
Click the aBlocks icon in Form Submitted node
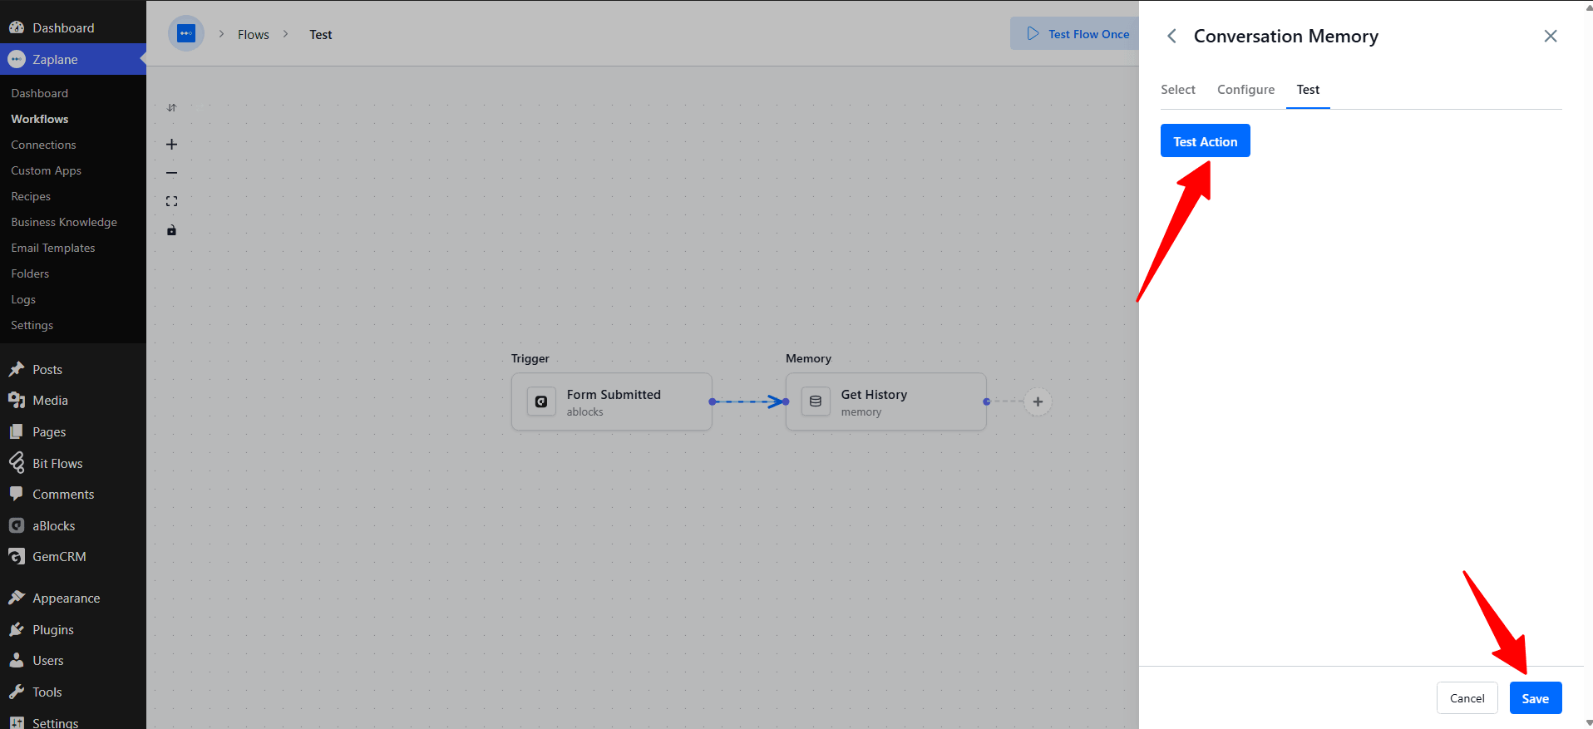pyautogui.click(x=541, y=401)
